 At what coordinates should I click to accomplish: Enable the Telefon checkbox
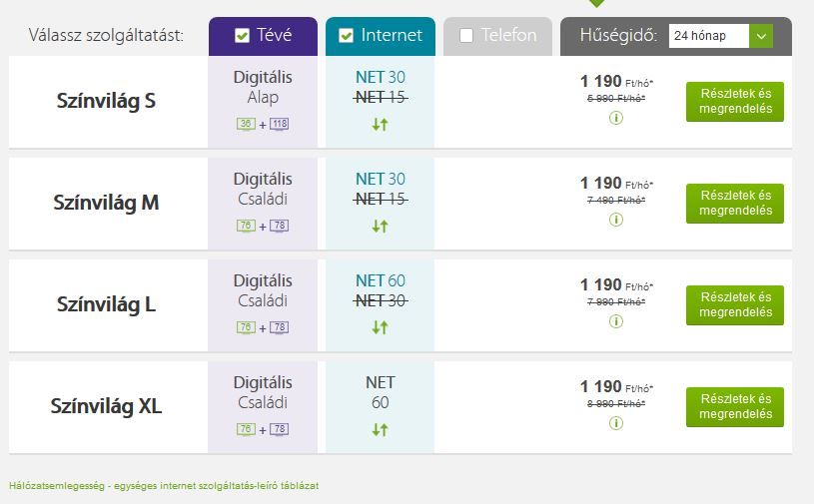click(x=466, y=35)
